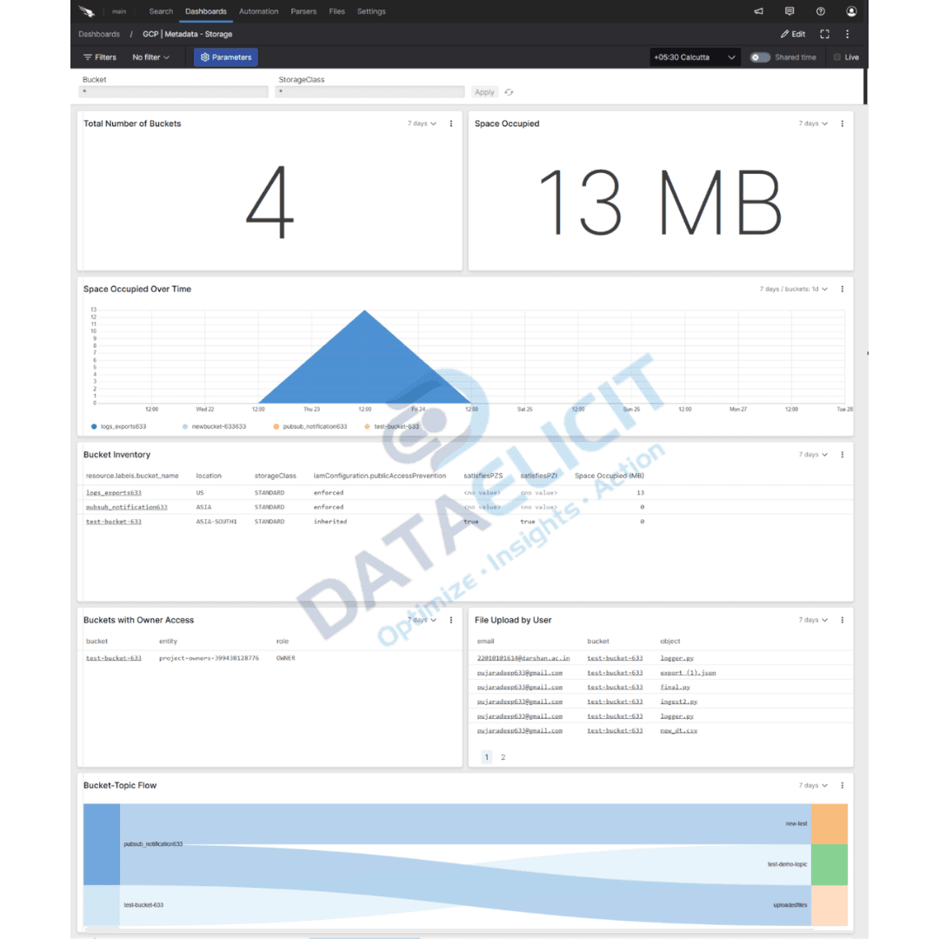
Task: Open the Parsers menu item
Action: [303, 11]
